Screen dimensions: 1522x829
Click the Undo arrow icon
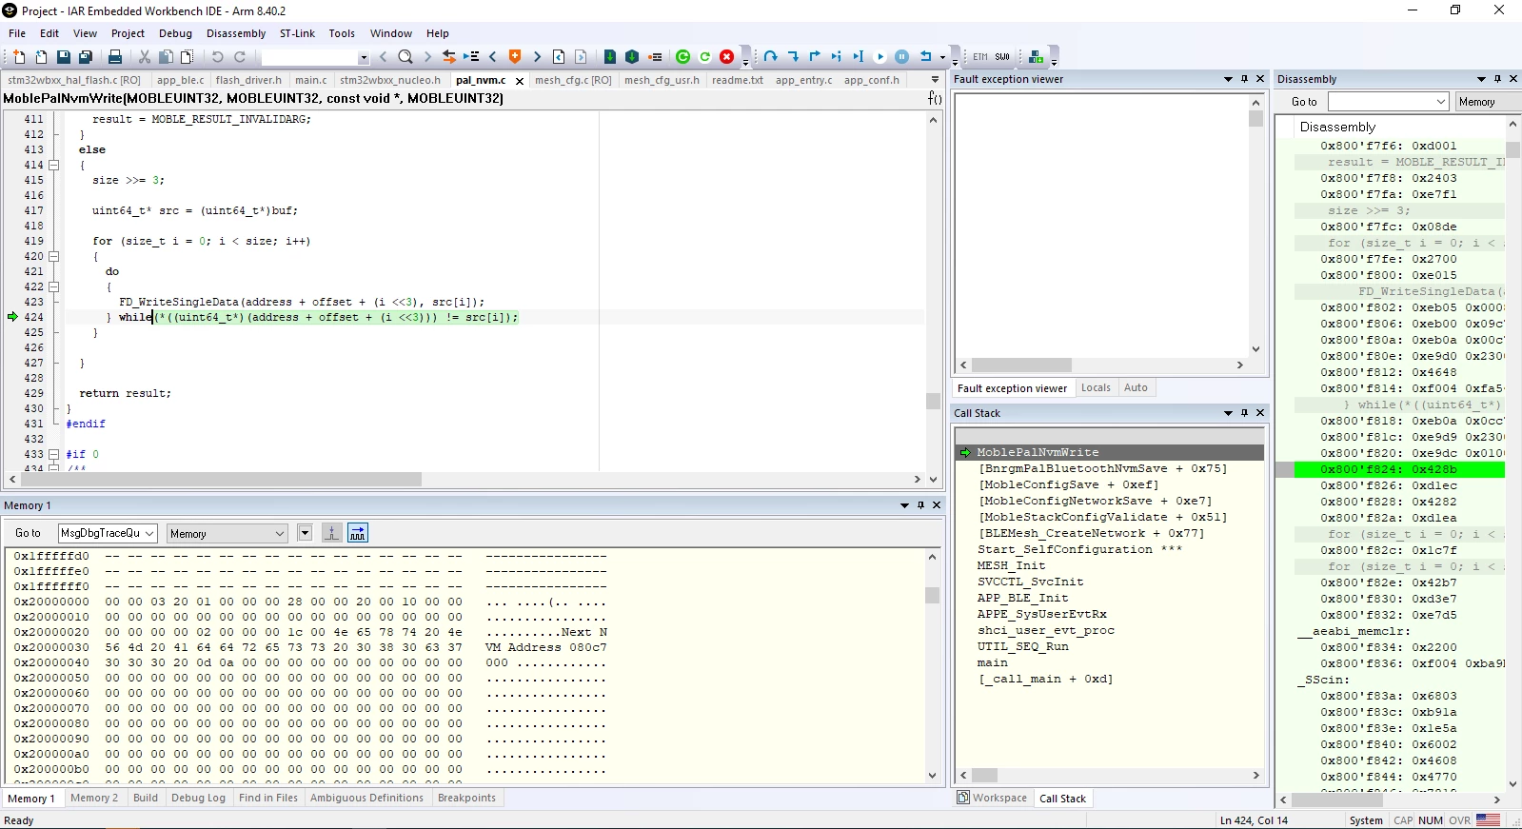tap(217, 57)
